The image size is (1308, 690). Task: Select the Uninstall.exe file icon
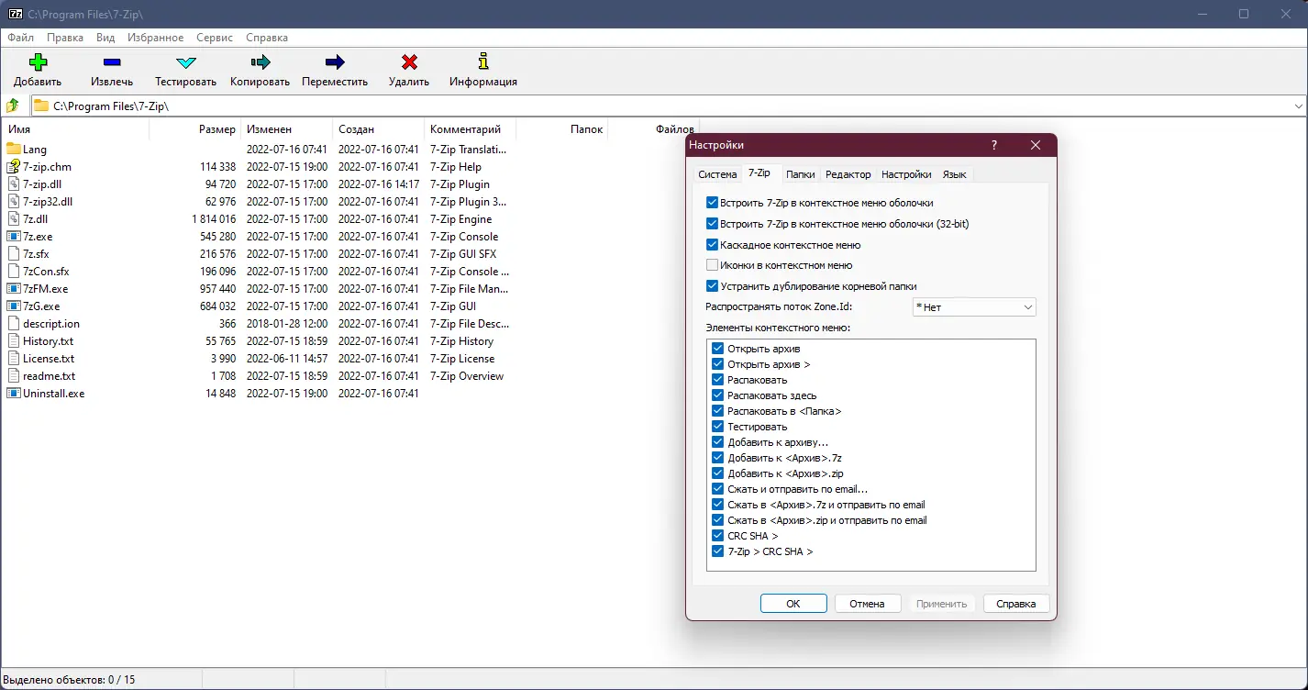(x=14, y=394)
